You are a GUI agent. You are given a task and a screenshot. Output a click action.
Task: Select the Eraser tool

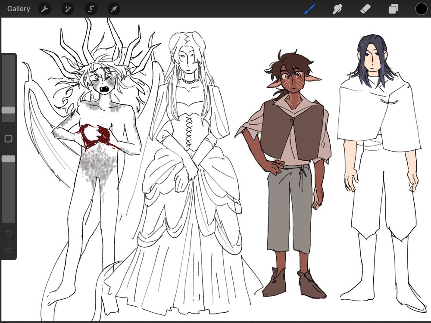pos(365,9)
